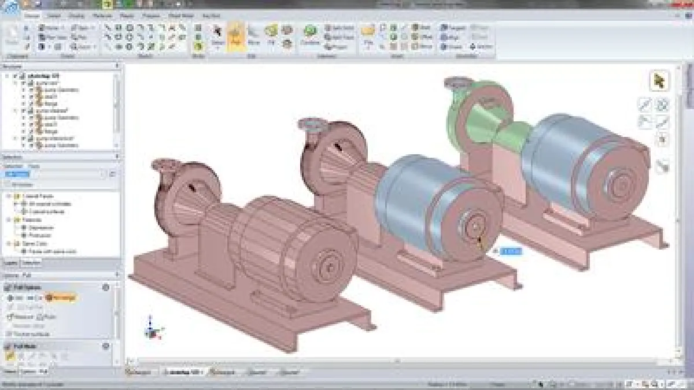Select the Pull tool in the Edit group

coord(234,32)
